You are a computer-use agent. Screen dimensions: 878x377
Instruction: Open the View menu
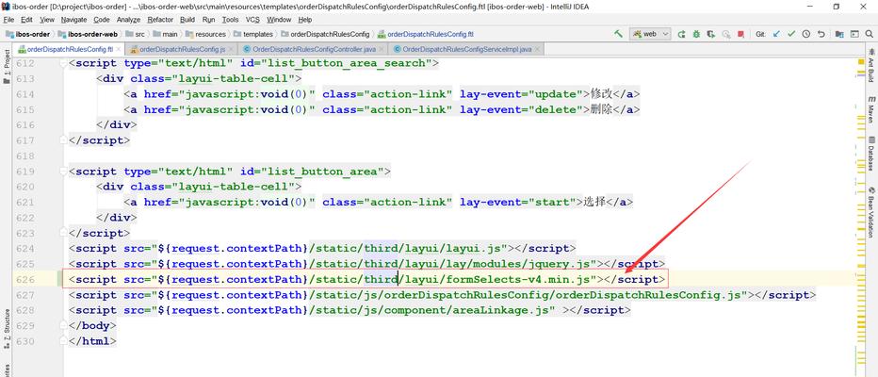point(47,20)
